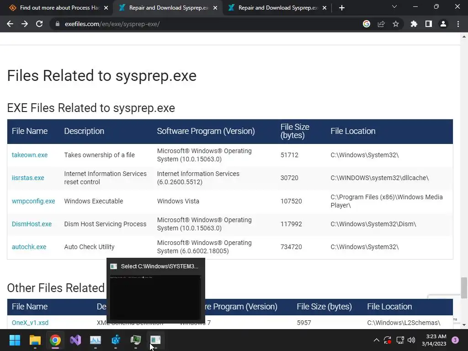
Task: Click the File Size value 30720
Action: point(289,178)
